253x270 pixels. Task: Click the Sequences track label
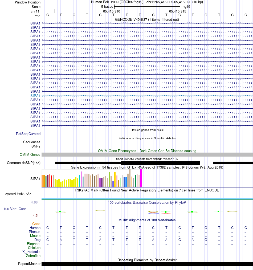tap(32, 142)
